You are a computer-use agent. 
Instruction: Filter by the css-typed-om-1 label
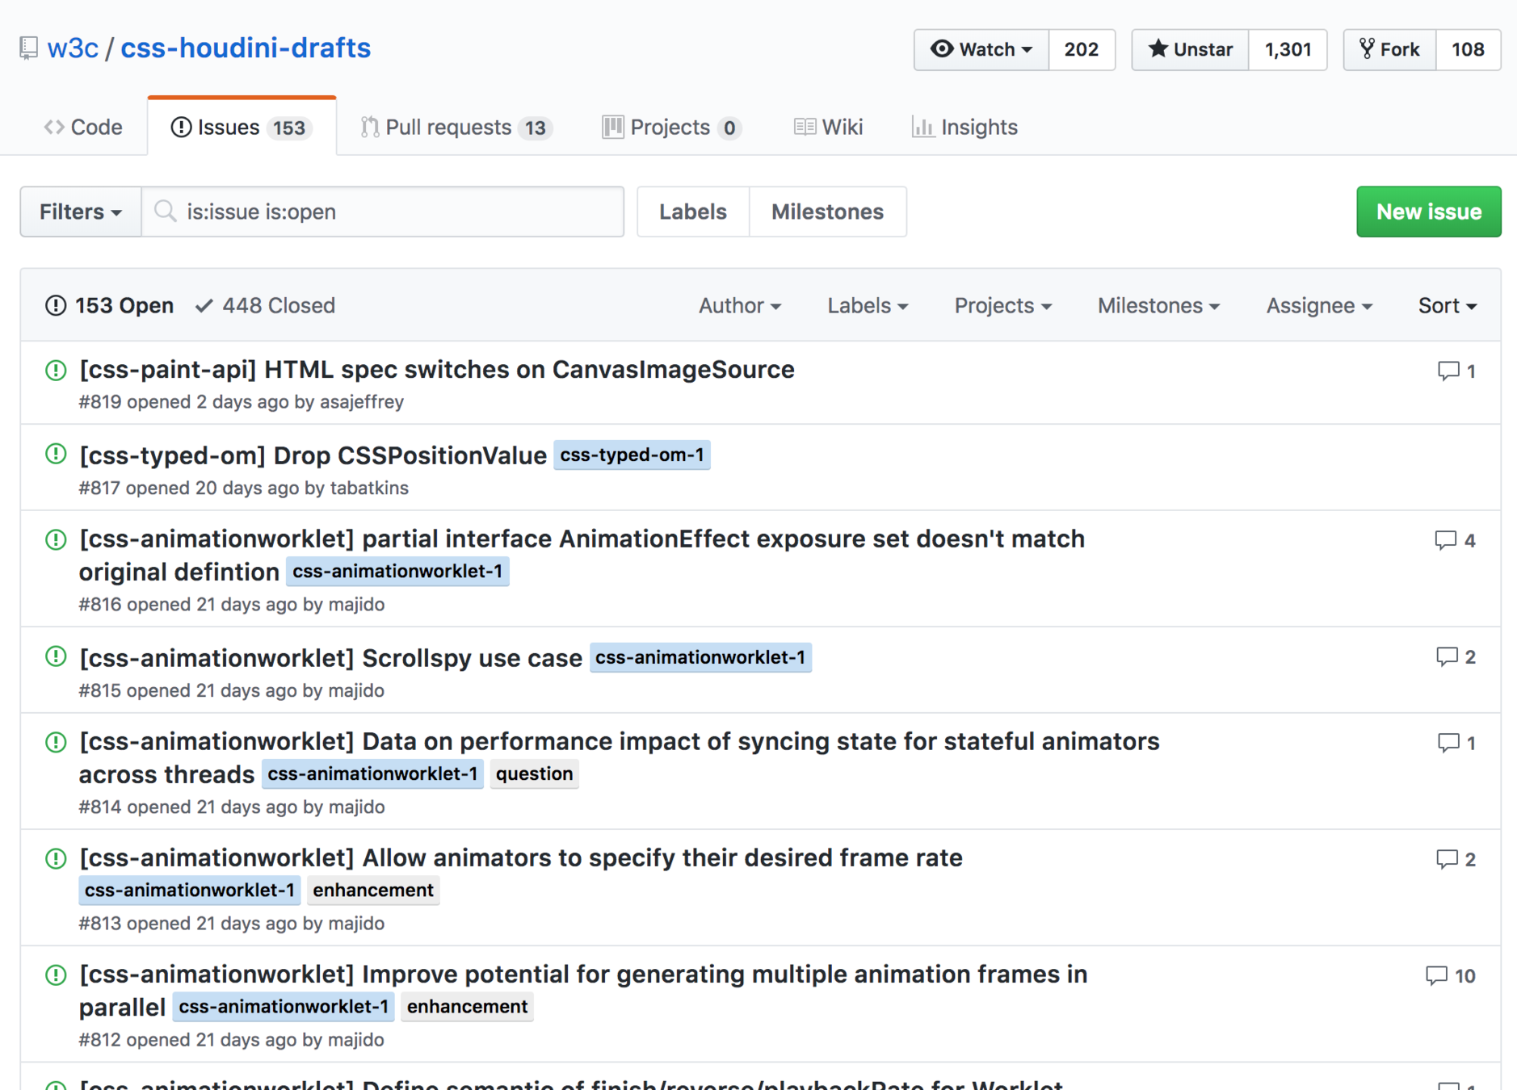[x=632, y=455]
